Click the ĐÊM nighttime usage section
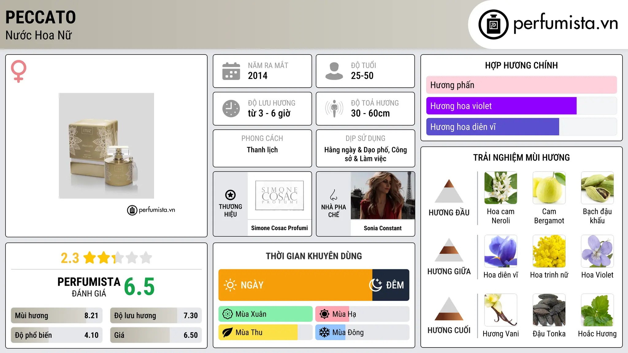The height and width of the screenshot is (353, 628). coord(391,285)
